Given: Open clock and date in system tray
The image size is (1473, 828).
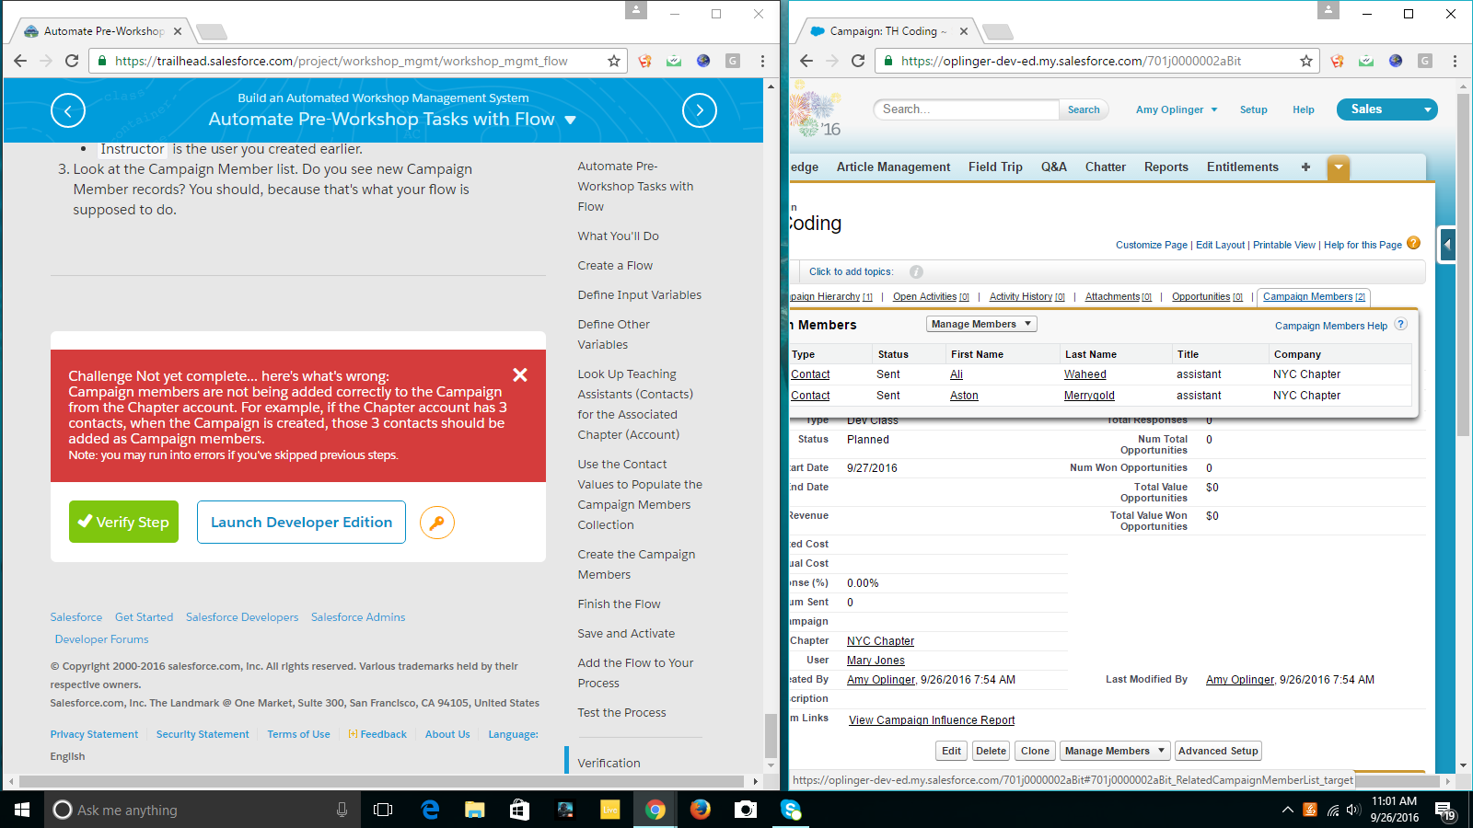Looking at the screenshot, I should pyautogui.click(x=1394, y=810).
